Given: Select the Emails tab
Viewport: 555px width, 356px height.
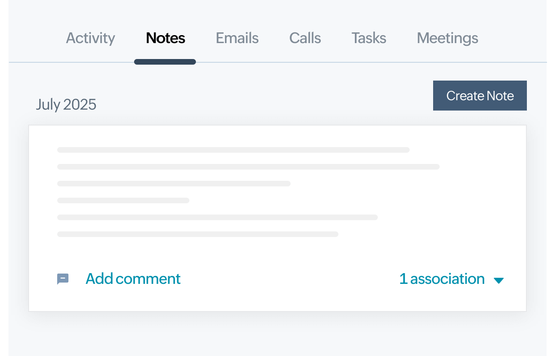Looking at the screenshot, I should 237,38.
